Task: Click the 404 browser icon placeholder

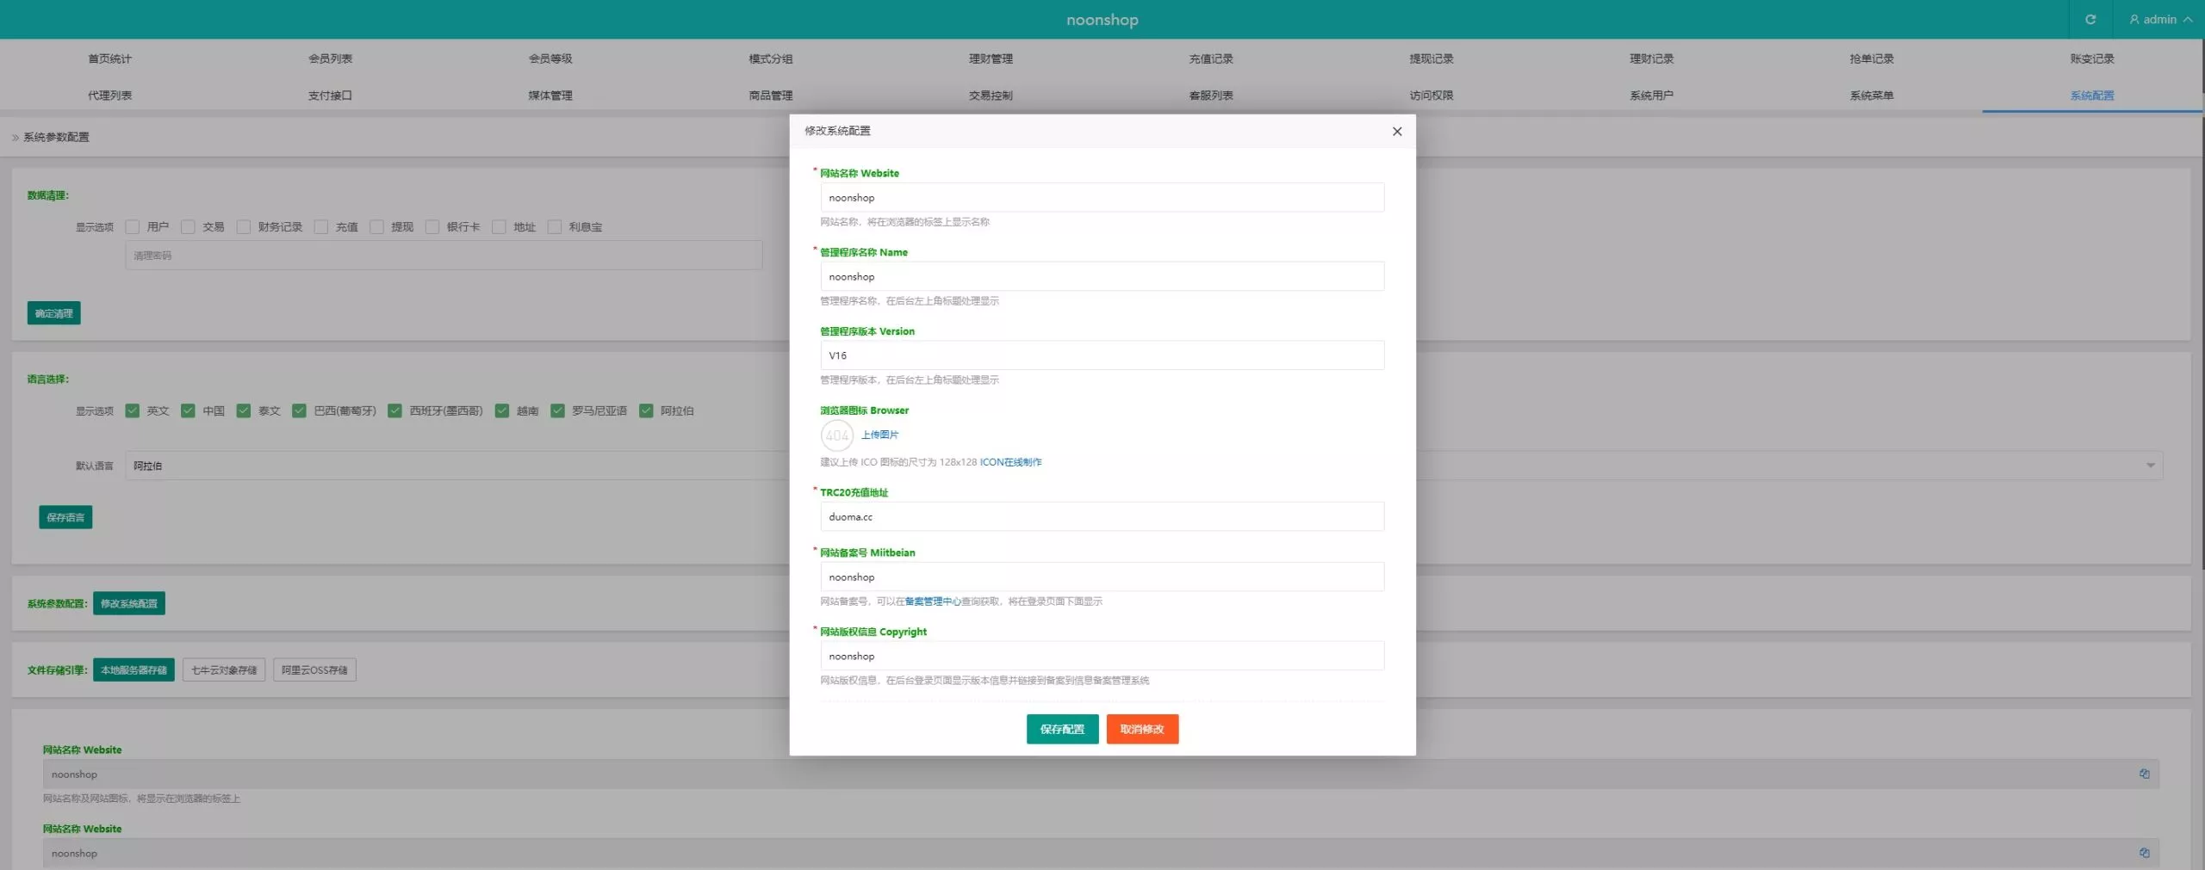Action: click(x=836, y=435)
